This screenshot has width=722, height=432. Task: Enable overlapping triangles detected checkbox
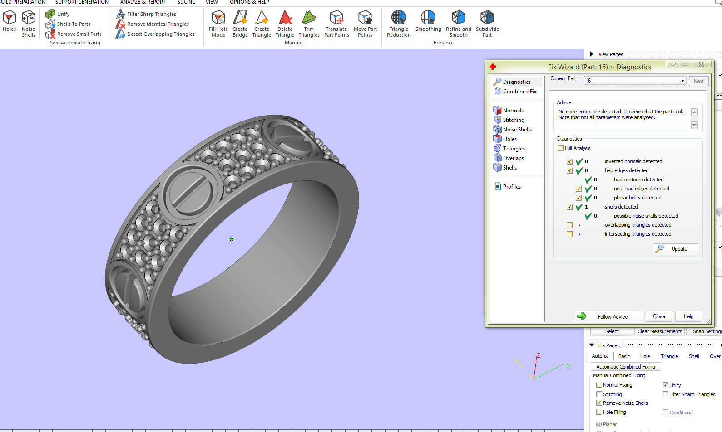(x=569, y=225)
